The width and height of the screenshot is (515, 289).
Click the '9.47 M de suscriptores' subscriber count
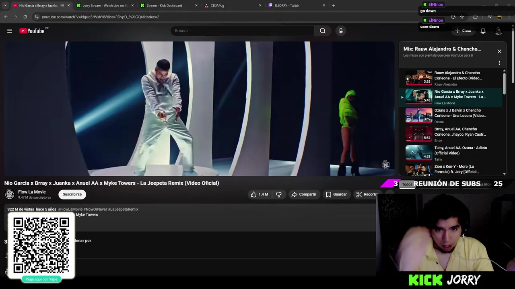[35, 197]
